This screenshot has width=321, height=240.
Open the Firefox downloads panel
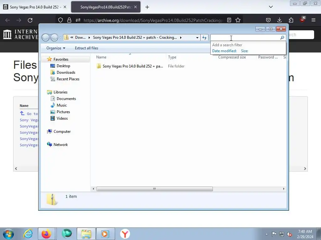[x=279, y=20]
